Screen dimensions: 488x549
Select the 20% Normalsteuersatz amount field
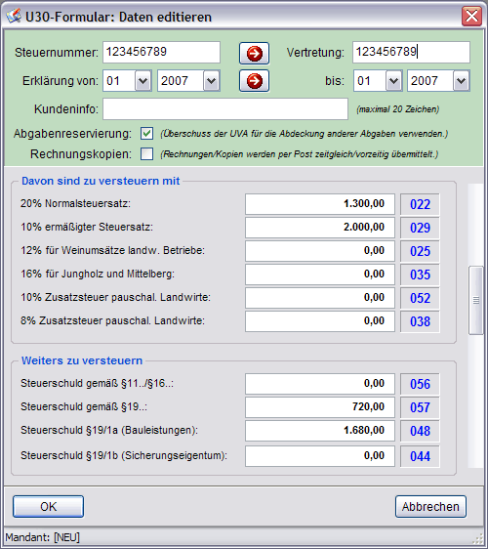coord(320,204)
